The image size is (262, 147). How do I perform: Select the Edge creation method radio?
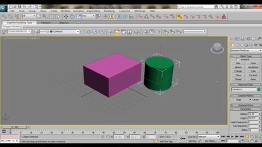[234, 100]
